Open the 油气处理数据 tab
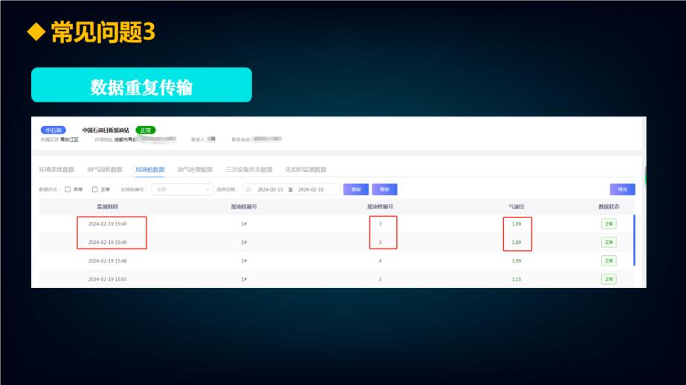This screenshot has height=385, width=686. pos(195,169)
